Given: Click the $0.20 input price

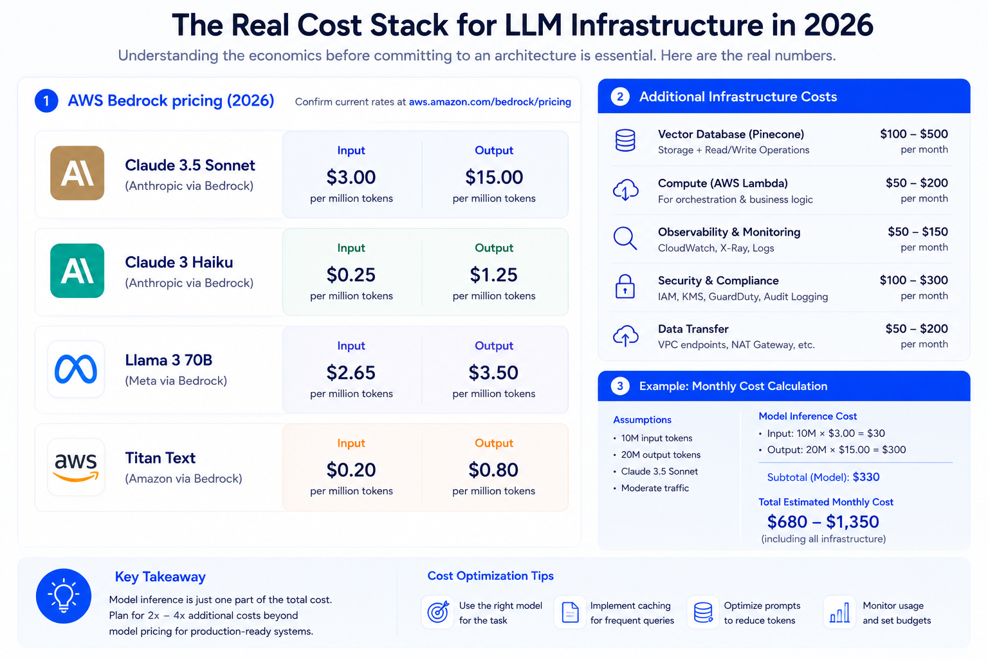Looking at the screenshot, I should tap(351, 470).
